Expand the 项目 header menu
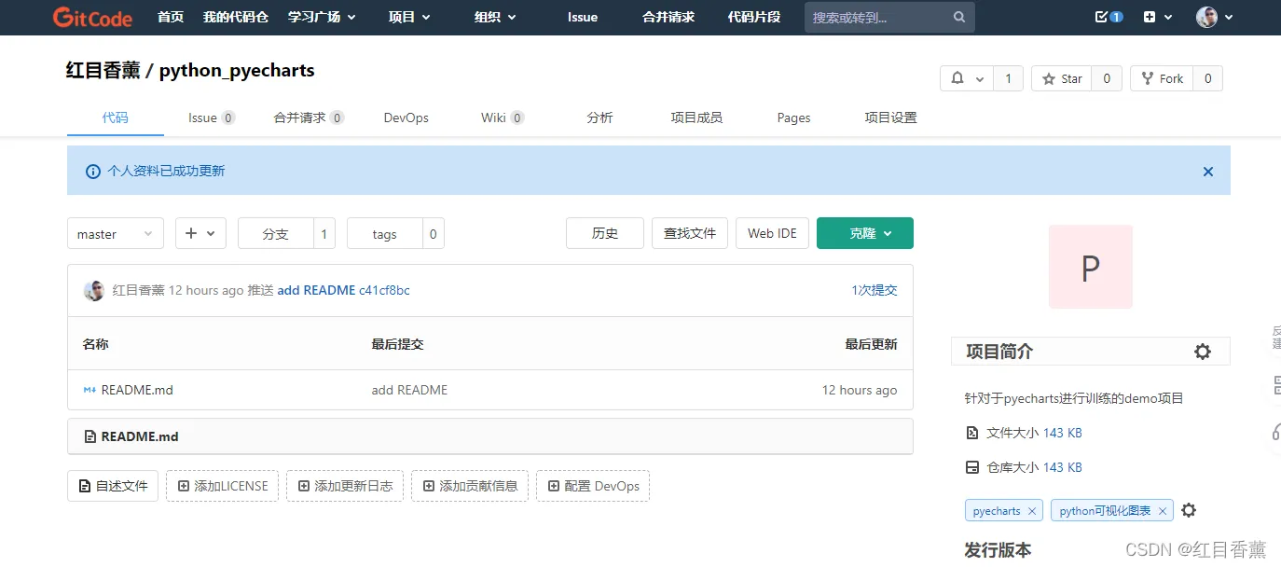Image resolution: width=1281 pixels, height=567 pixels. (409, 17)
